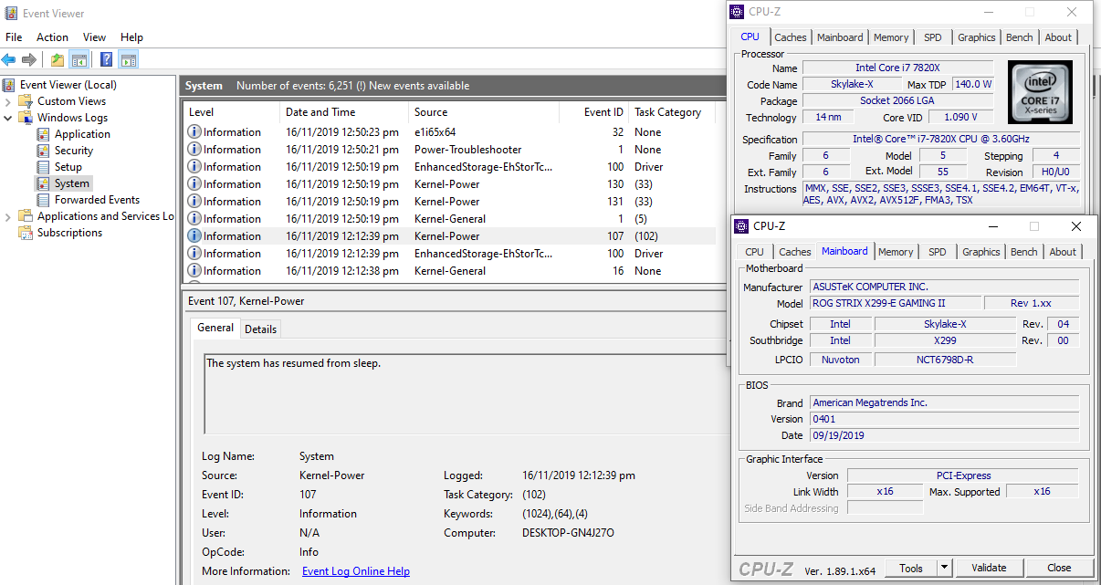Screen dimensions: 1101x585
Task: Switch to the Details tab of event
Action: pos(260,329)
